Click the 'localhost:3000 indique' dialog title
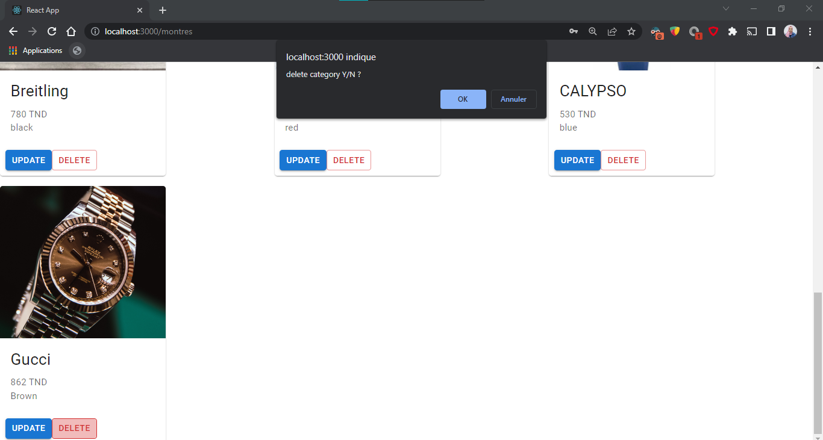 331,57
